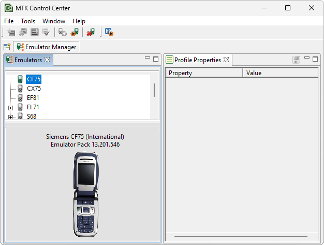This screenshot has height=245, width=324.
Task: Open the File menu
Action: coord(9,21)
